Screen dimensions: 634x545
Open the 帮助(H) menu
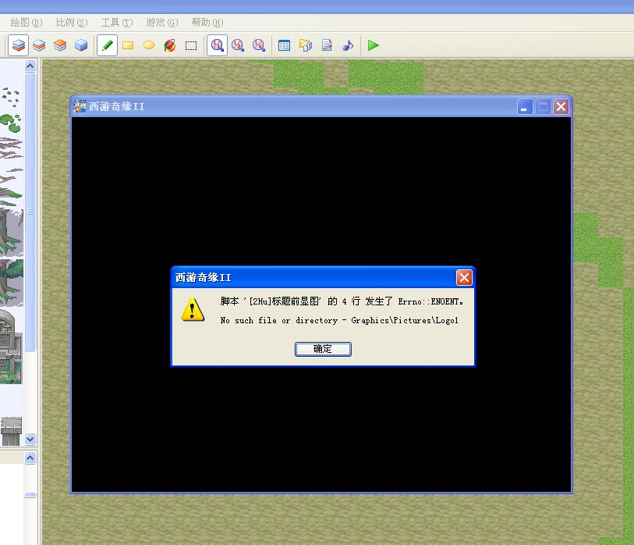[x=207, y=23]
